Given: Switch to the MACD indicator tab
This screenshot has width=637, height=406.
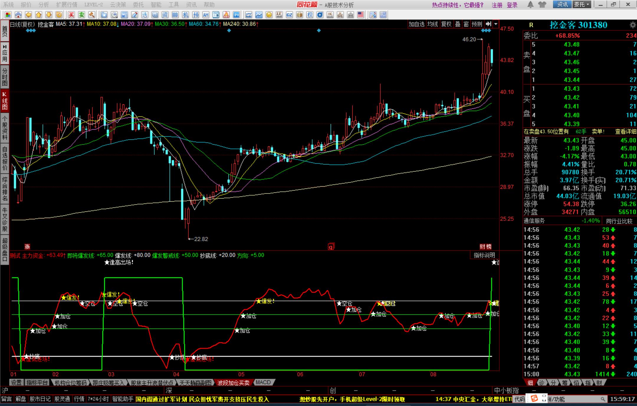Looking at the screenshot, I should (263, 382).
